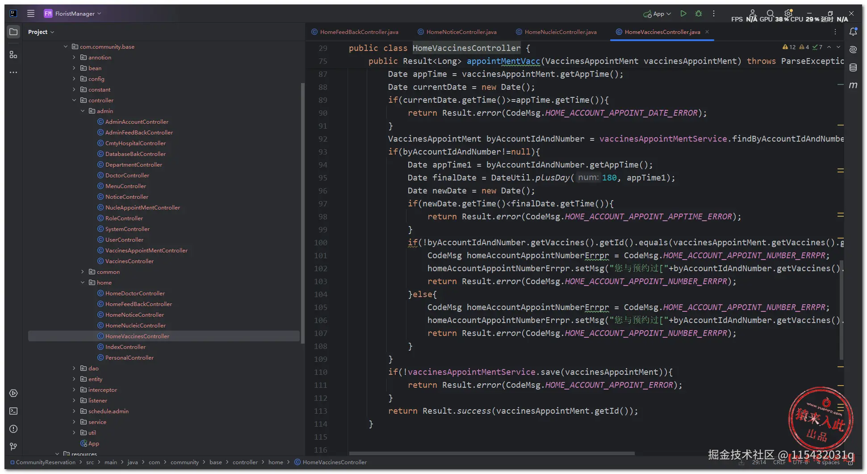Screen dimensions: 867x474
Task: Open the Services tool window
Action: [x=13, y=393]
